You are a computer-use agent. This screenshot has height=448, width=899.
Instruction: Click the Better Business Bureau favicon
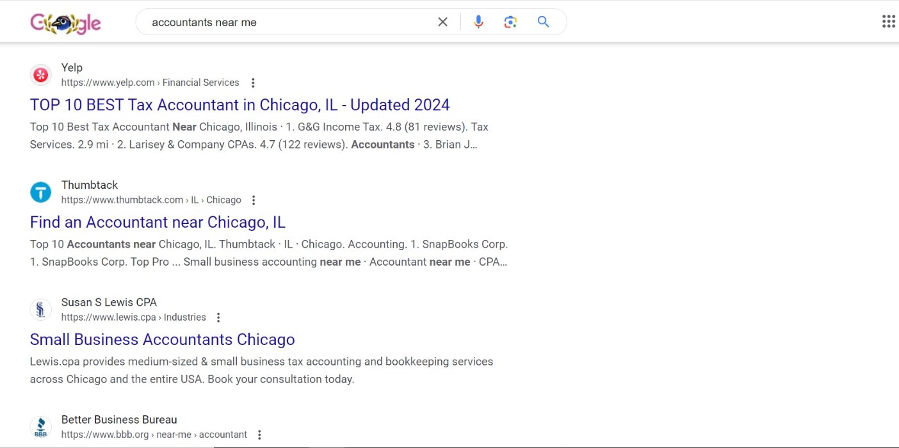pyautogui.click(x=41, y=427)
